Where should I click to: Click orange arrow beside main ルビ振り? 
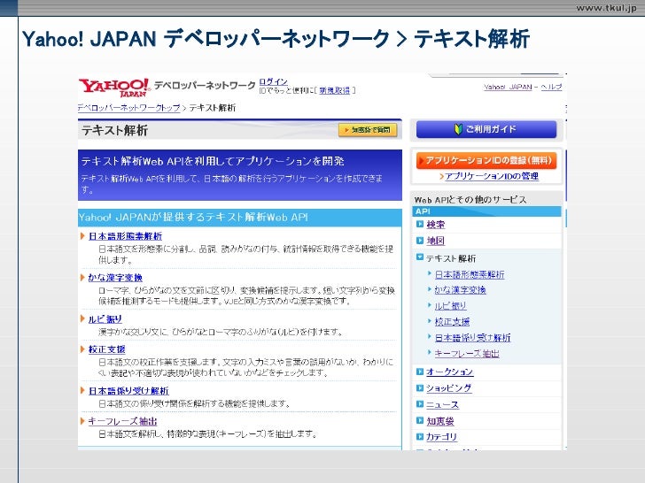point(82,318)
